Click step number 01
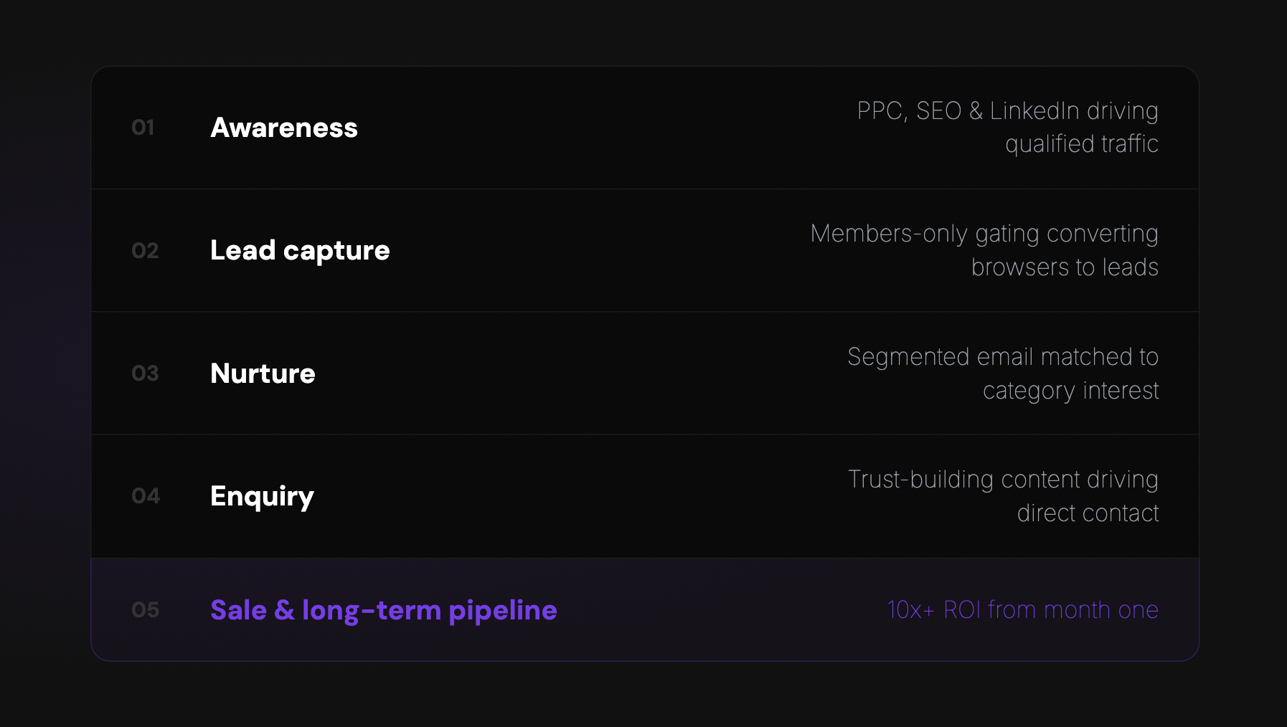1287x727 pixels. coord(143,128)
